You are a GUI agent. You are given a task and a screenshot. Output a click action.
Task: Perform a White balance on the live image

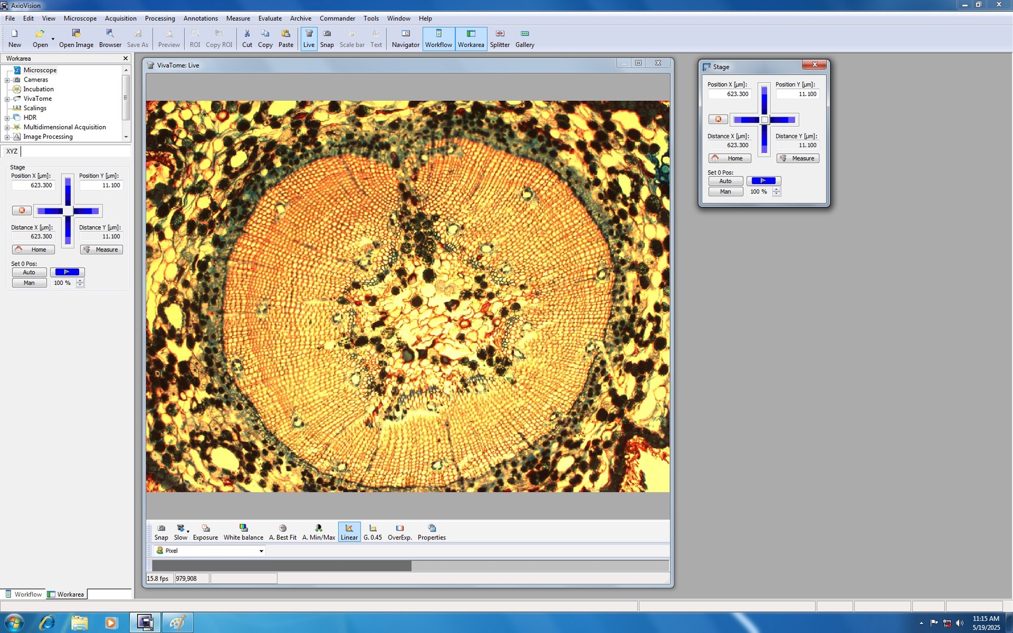click(x=243, y=532)
